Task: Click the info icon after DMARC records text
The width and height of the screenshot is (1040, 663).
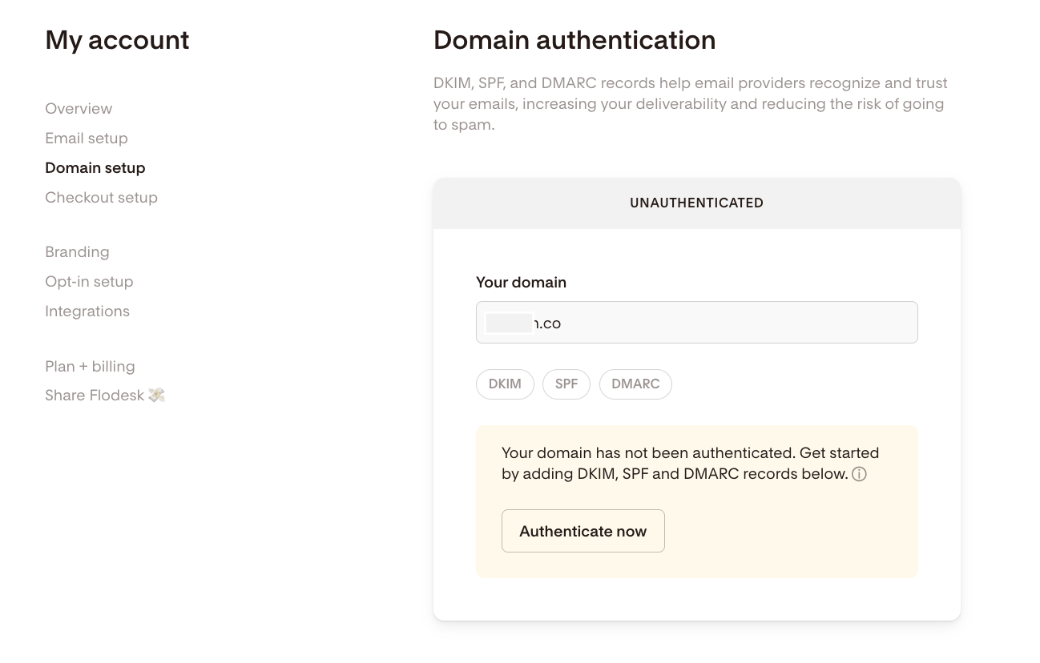Action: (x=859, y=474)
